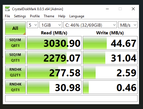Run the SEQ1M Q8T1 test

point(15,43)
